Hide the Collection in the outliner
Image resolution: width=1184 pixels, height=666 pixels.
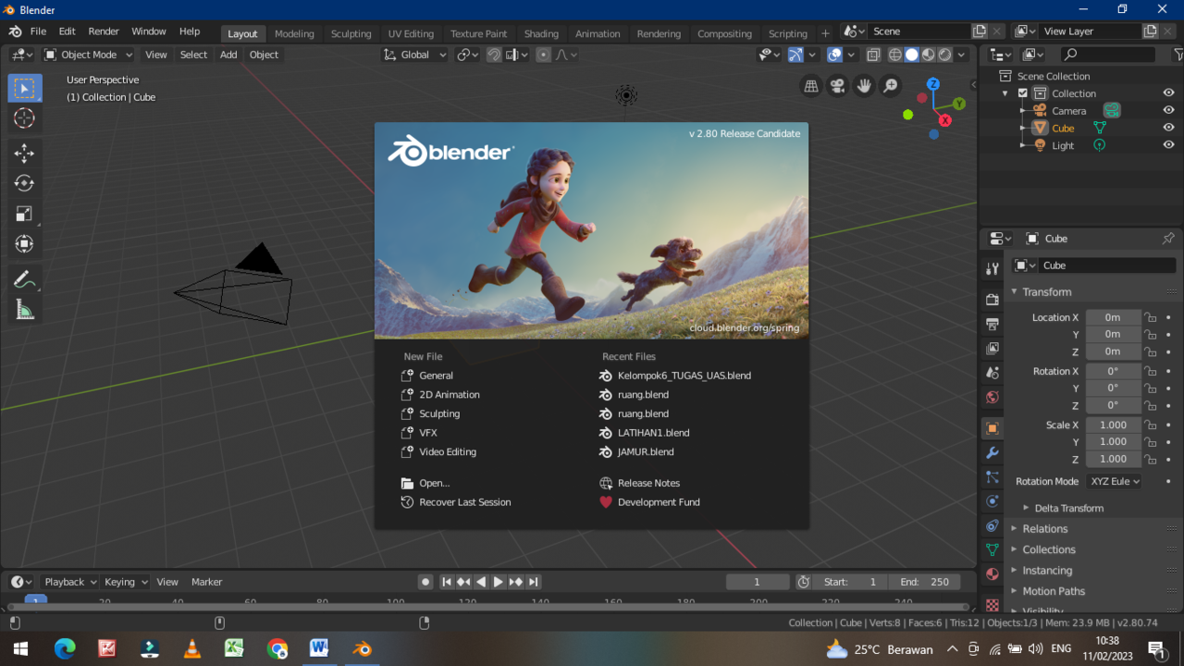click(1169, 93)
